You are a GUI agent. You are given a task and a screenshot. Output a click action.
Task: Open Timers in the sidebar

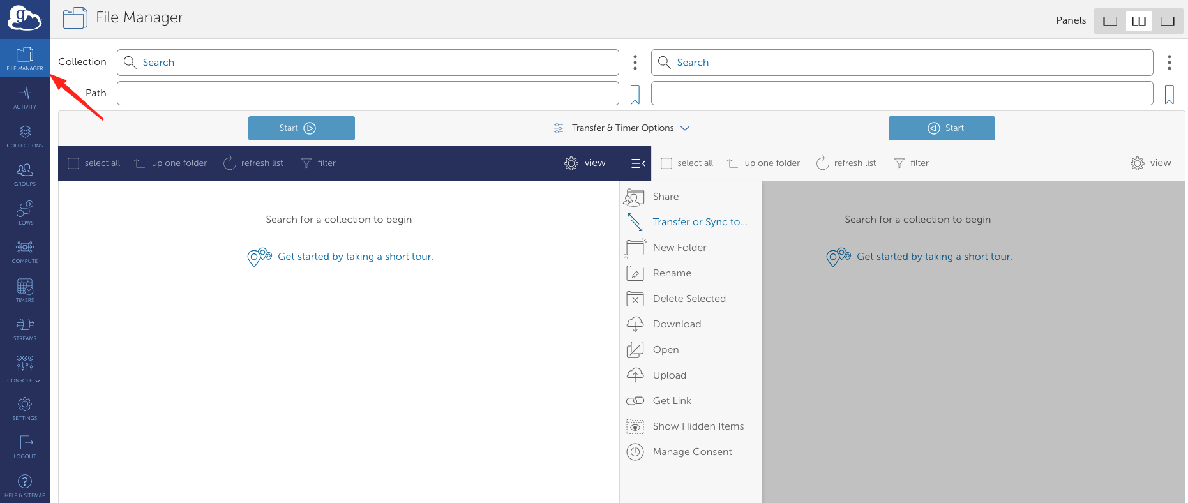[x=25, y=290]
